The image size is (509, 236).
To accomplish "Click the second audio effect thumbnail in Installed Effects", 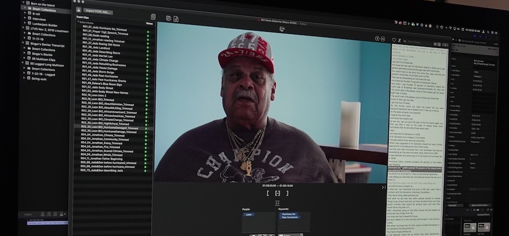I will pos(484,227).
